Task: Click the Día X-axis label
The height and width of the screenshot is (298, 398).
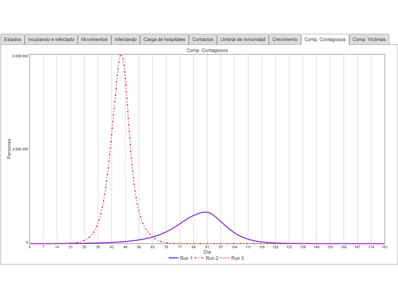Action: click(207, 252)
